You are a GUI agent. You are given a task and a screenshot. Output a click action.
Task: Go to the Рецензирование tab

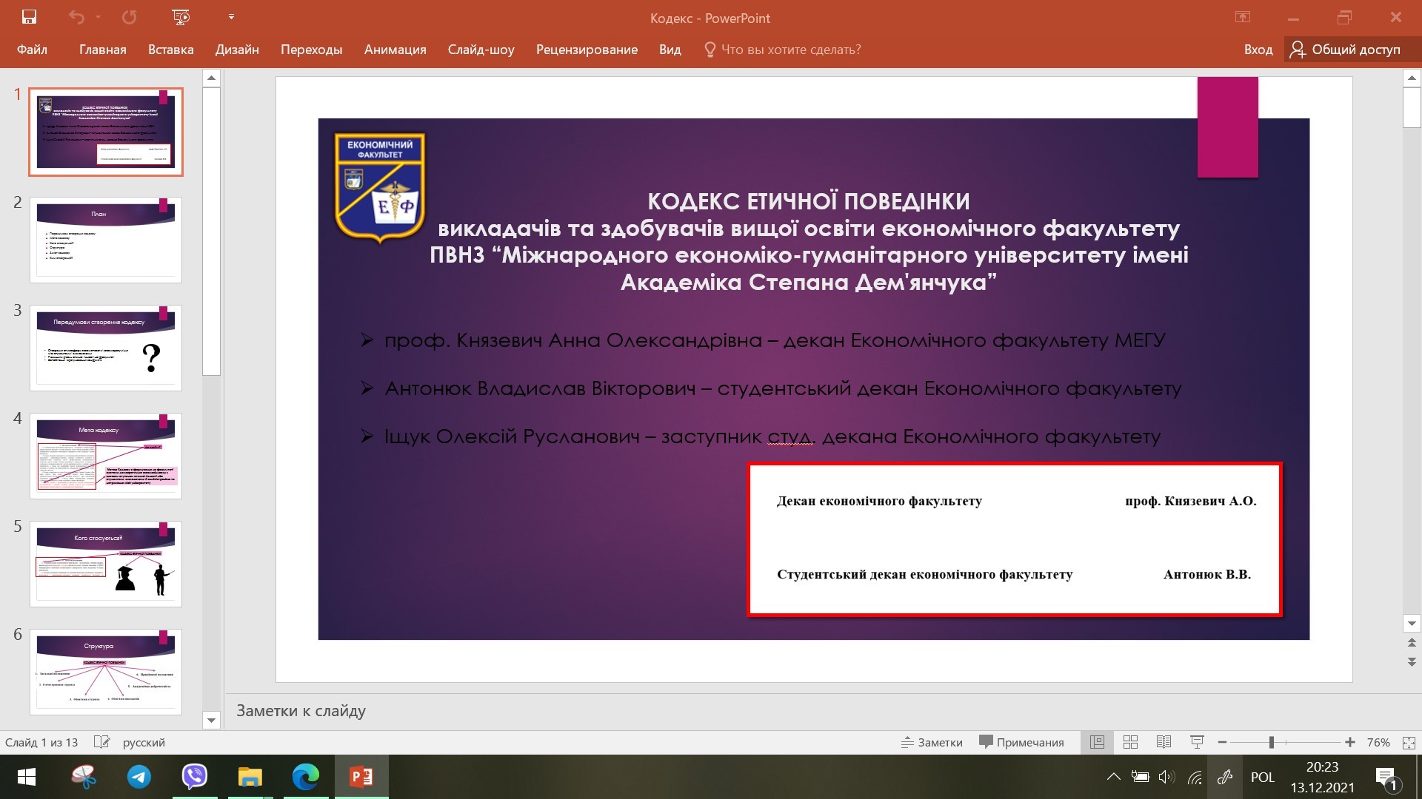click(587, 50)
